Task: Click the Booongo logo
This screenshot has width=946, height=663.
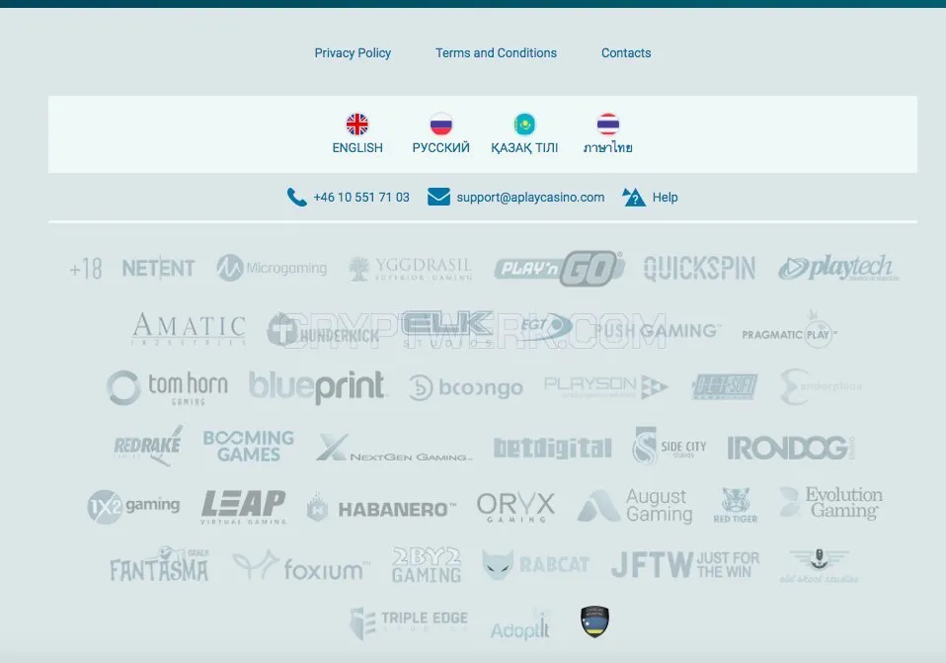Action: (465, 387)
